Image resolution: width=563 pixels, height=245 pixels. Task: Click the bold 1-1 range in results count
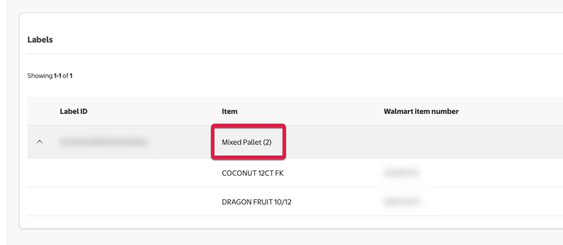point(57,76)
